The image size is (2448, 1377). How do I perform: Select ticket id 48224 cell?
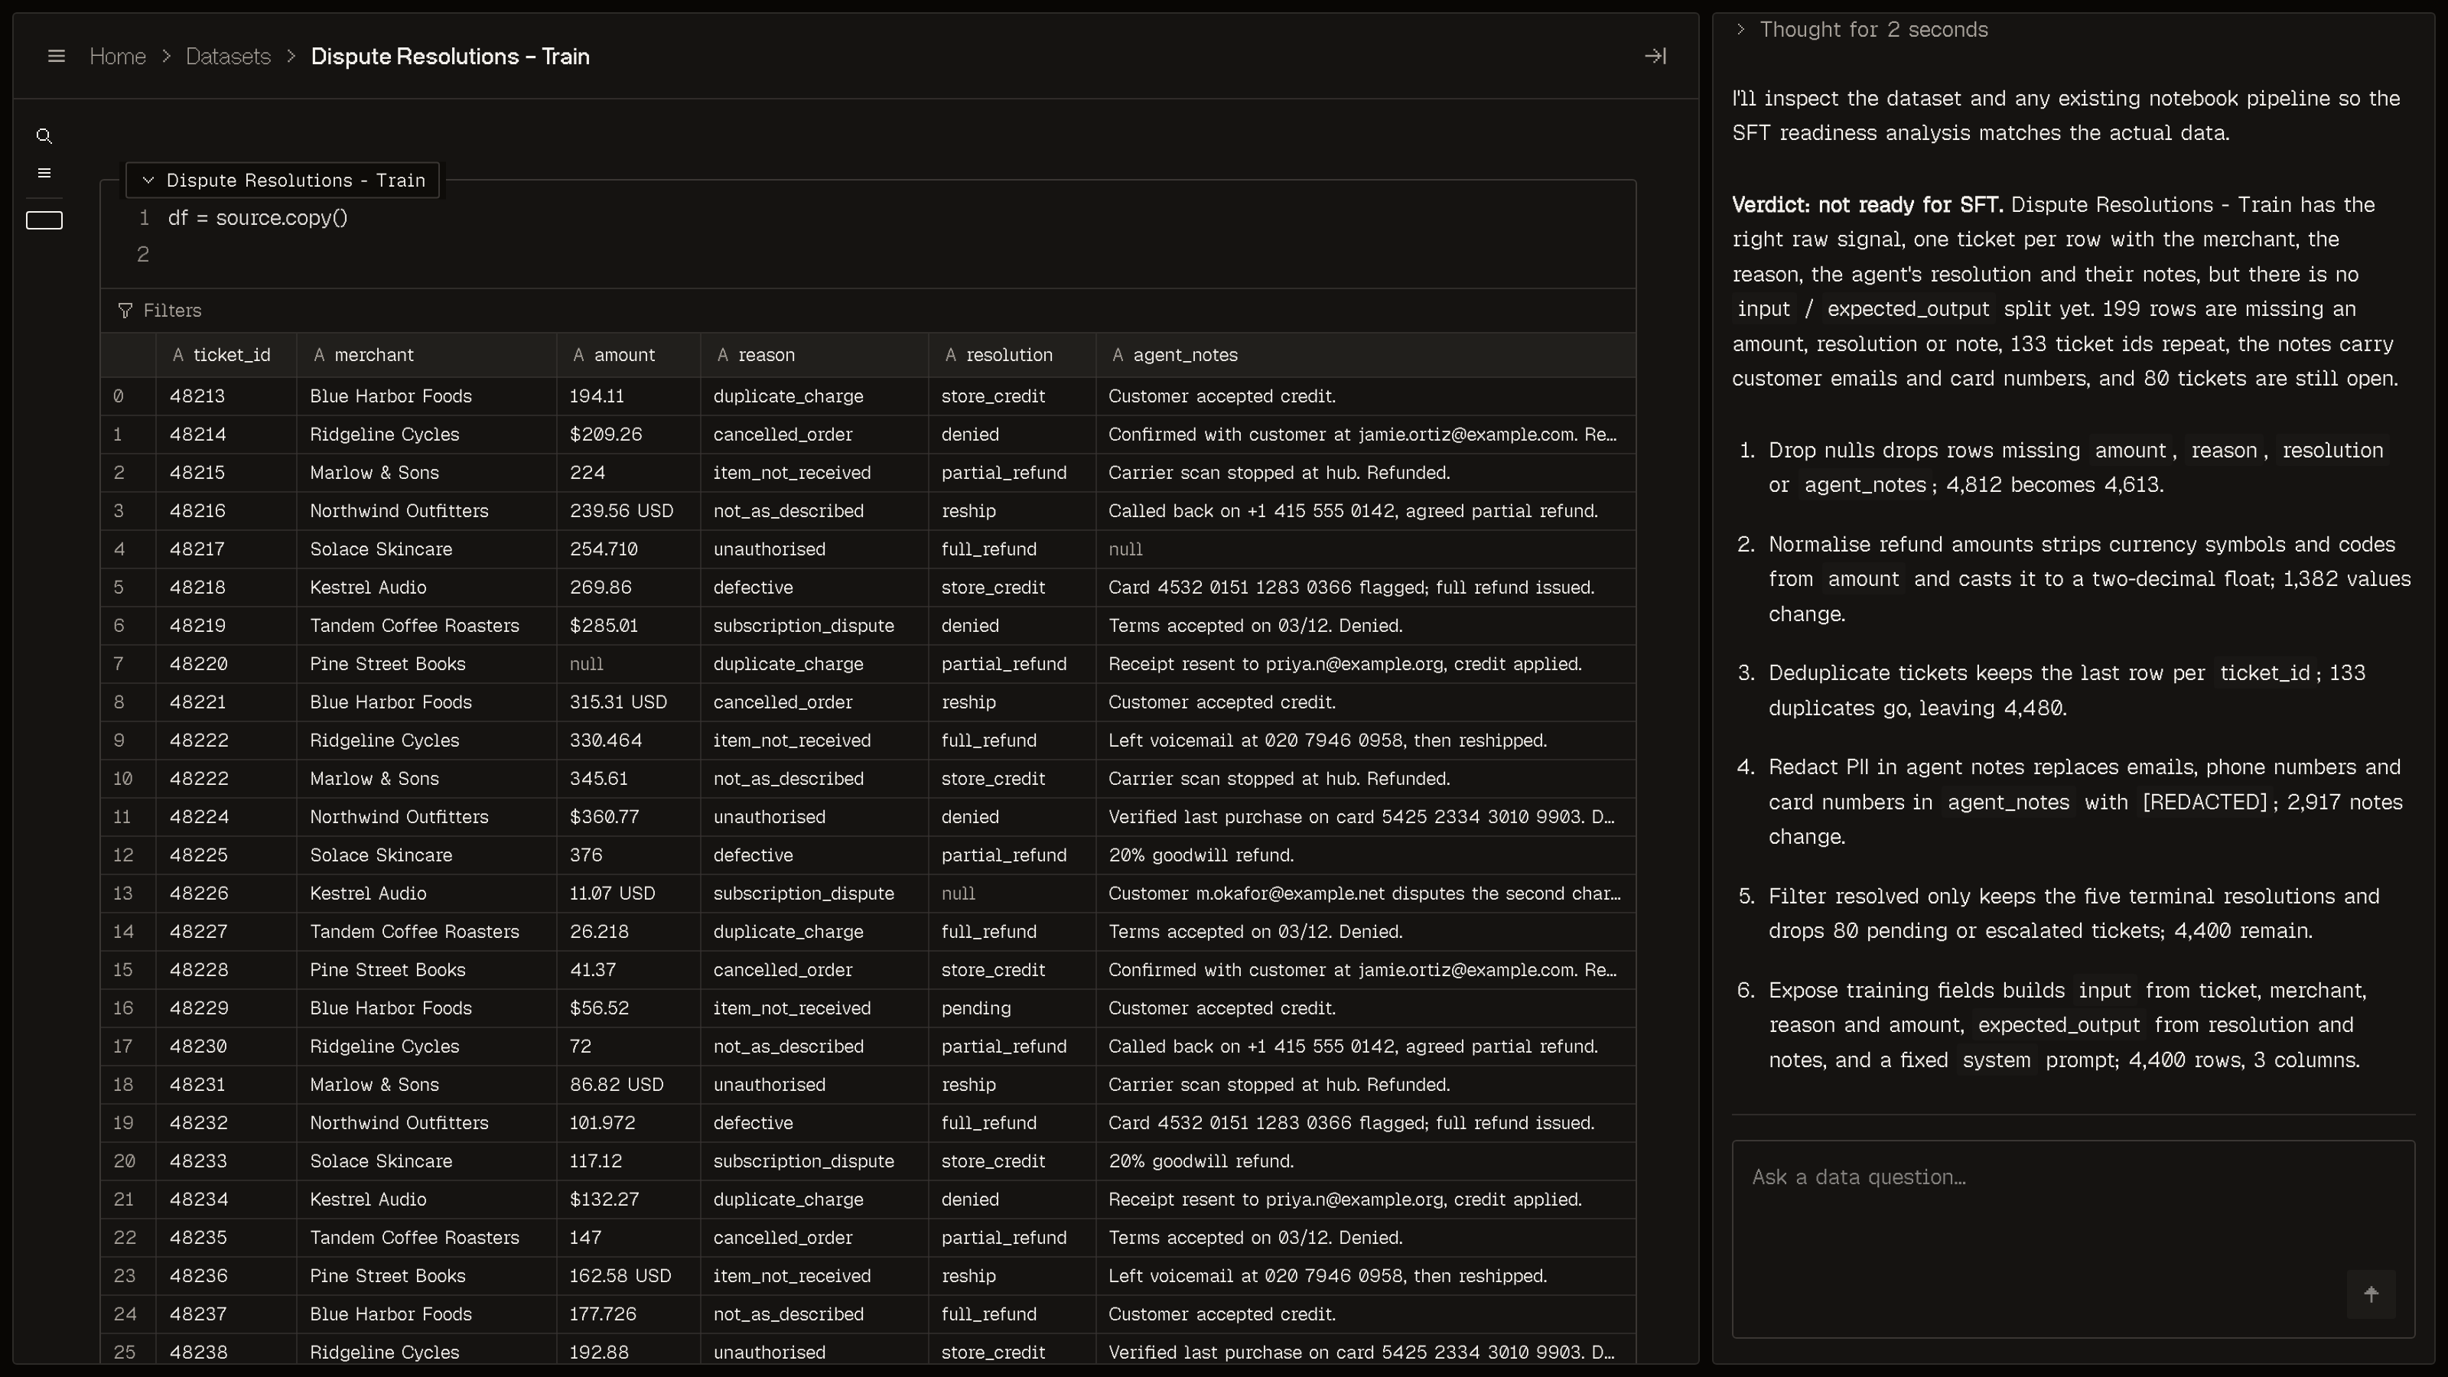coord(226,817)
